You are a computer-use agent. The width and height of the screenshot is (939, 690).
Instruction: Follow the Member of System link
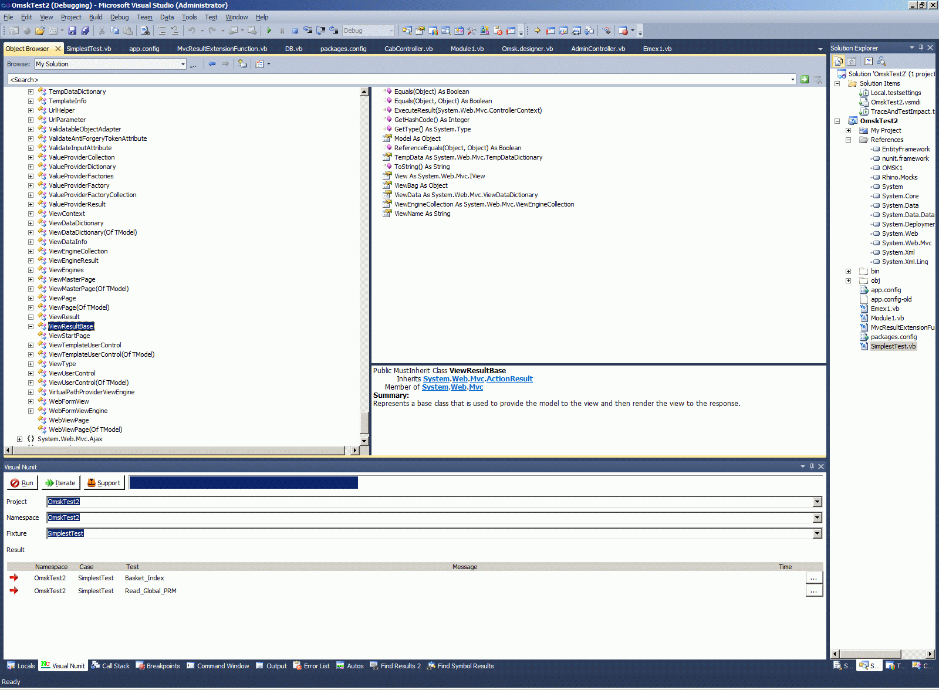coord(435,387)
